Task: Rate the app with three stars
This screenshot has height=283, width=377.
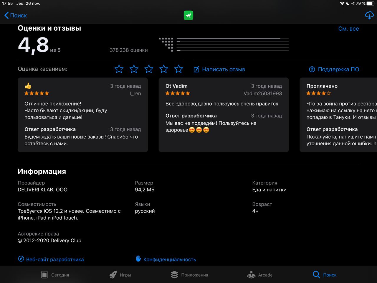Action: [x=149, y=69]
